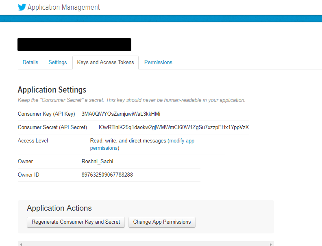Click Regenerate Consumer Key and Secret button
Screen dimensions: 322x246
tap(76, 222)
